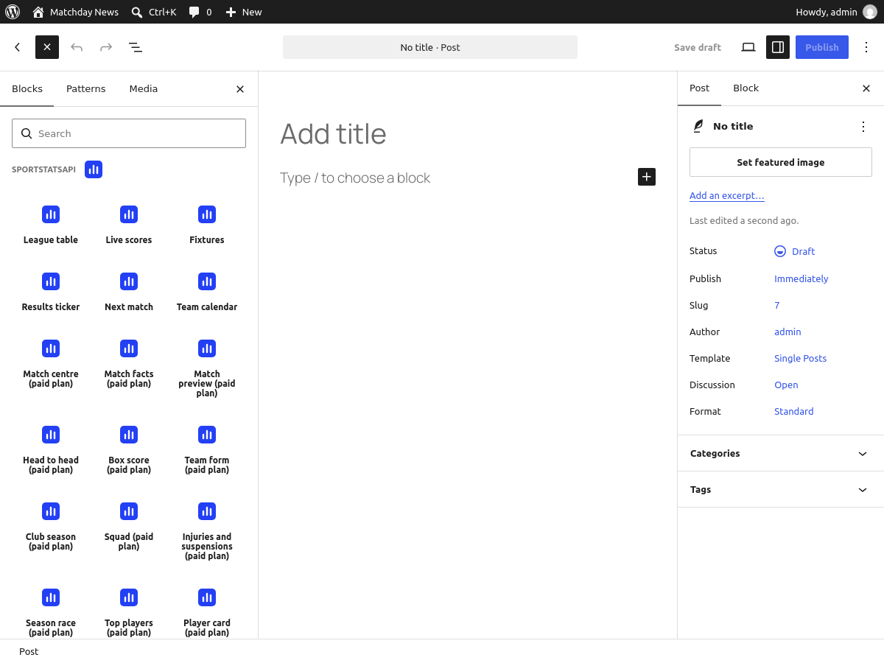Expand the Tags panel
The width and height of the screenshot is (884, 663).
(x=780, y=489)
